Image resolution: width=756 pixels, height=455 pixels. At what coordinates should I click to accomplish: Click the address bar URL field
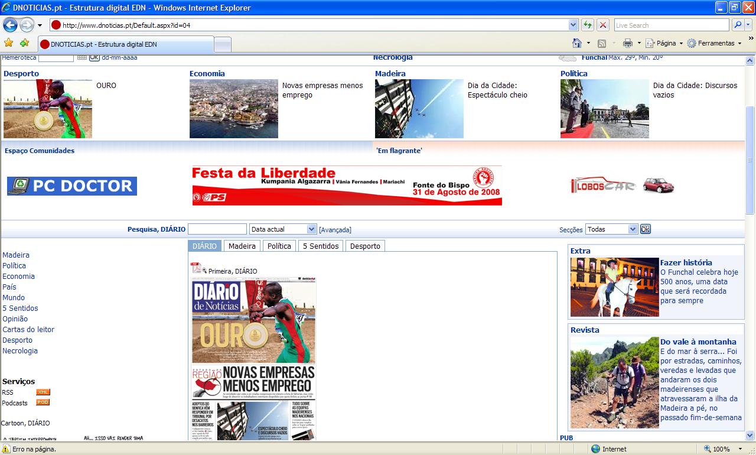308,25
